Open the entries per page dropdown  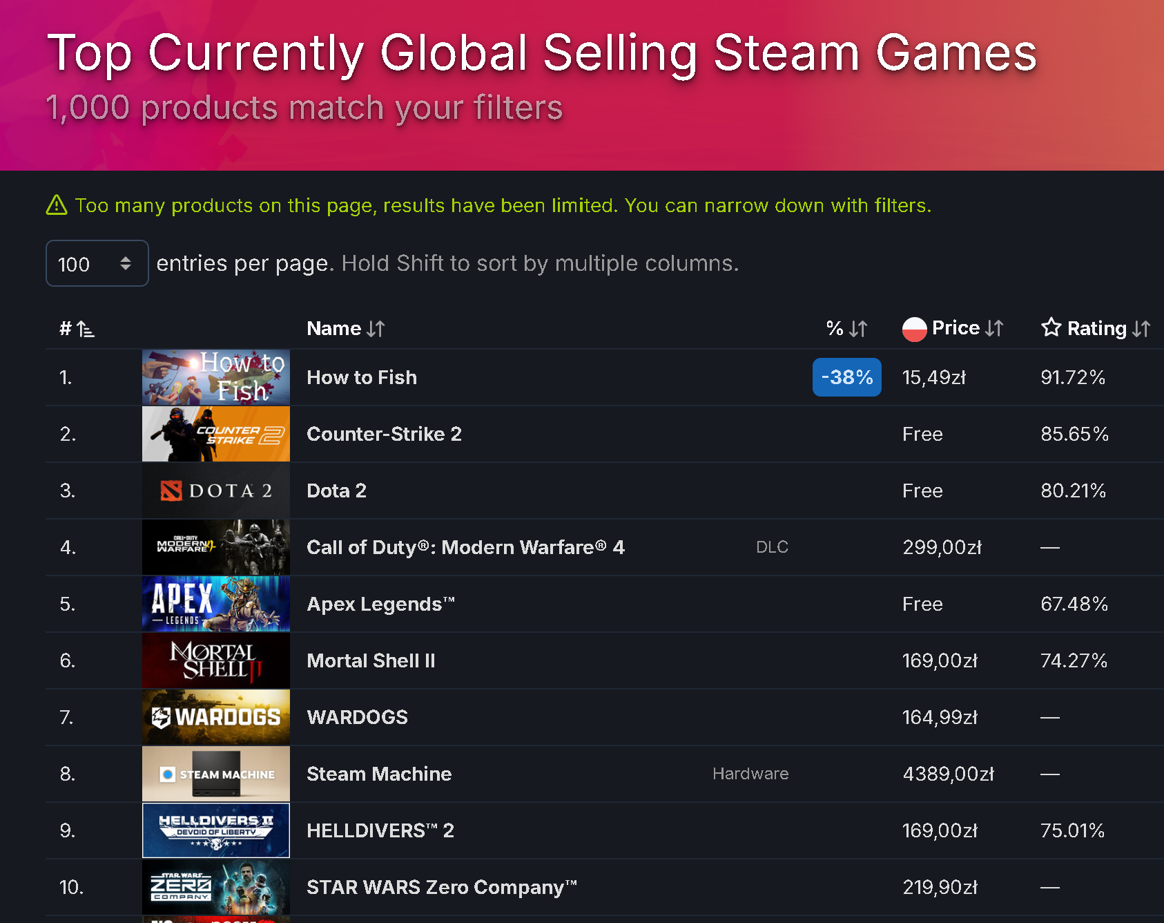click(97, 263)
